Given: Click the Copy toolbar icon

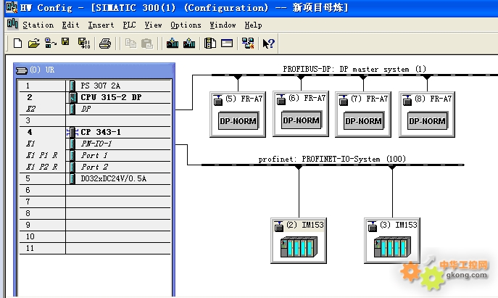Looking at the screenshot, I should coord(130,44).
